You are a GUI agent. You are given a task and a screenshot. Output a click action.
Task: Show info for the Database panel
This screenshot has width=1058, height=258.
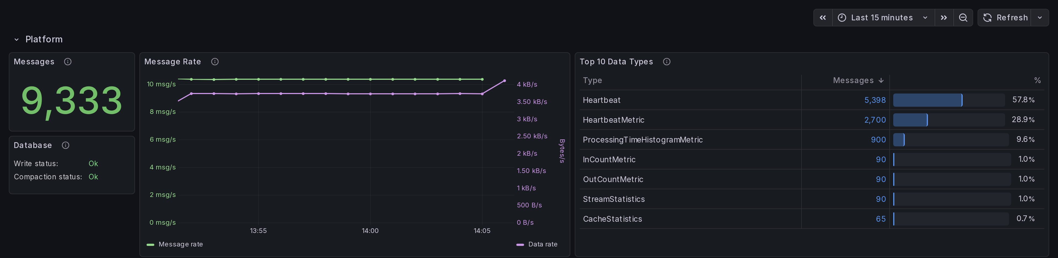(x=65, y=145)
